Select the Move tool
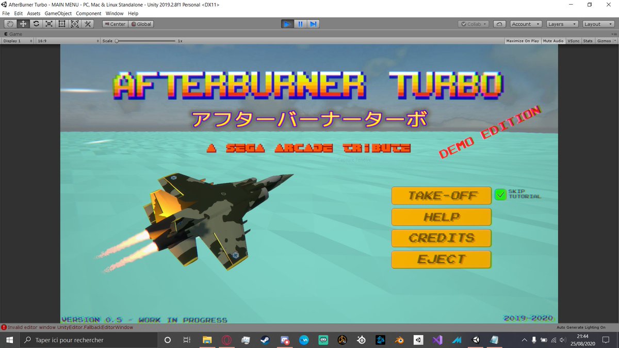 coord(23,24)
